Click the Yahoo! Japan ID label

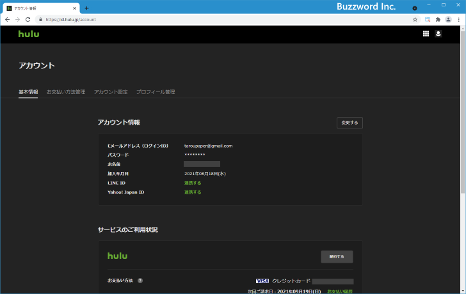125,192
